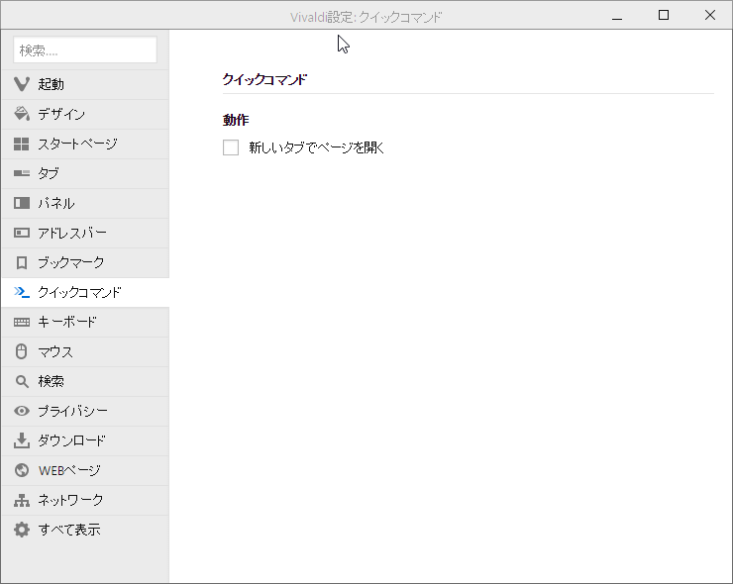The width and height of the screenshot is (733, 584).
Task: Click the paint bucket icon beside デザイン
Action: click(x=22, y=114)
